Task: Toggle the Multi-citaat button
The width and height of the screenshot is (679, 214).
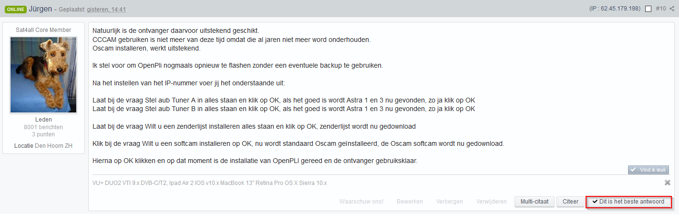Action: point(534,202)
